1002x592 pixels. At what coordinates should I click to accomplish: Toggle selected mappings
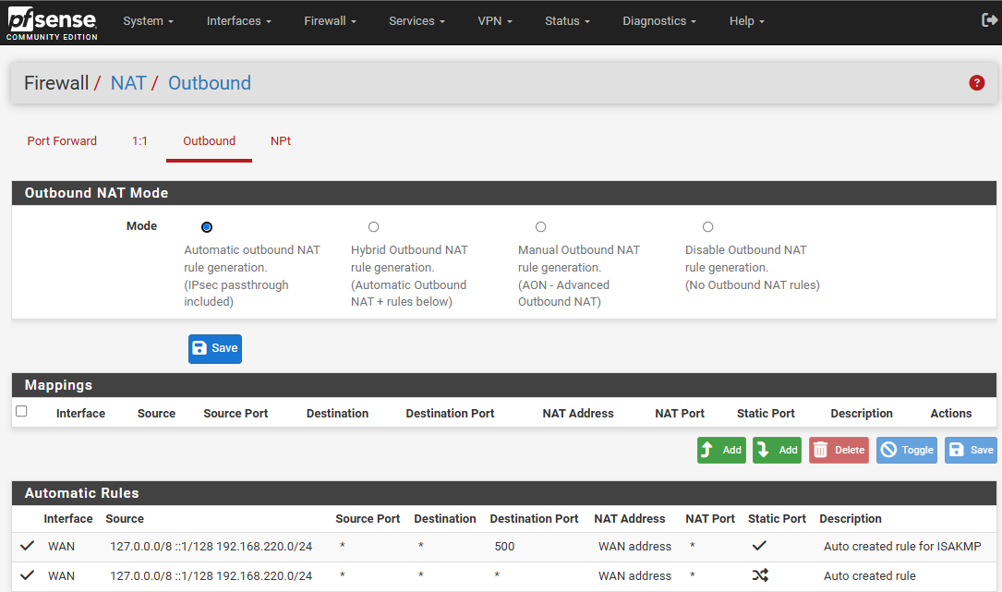click(x=907, y=450)
